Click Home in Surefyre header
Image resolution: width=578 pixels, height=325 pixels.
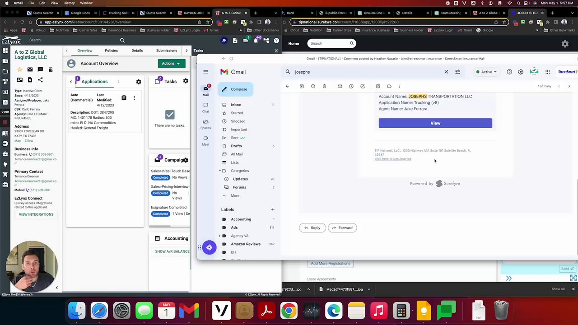tap(294, 43)
